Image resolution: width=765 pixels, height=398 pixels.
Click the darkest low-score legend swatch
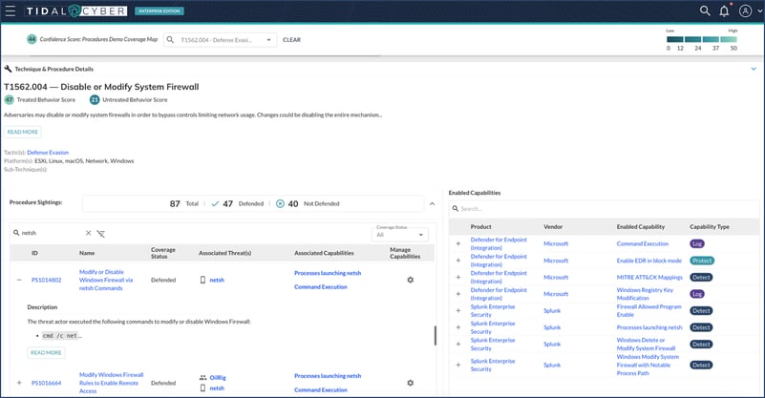[x=674, y=39]
